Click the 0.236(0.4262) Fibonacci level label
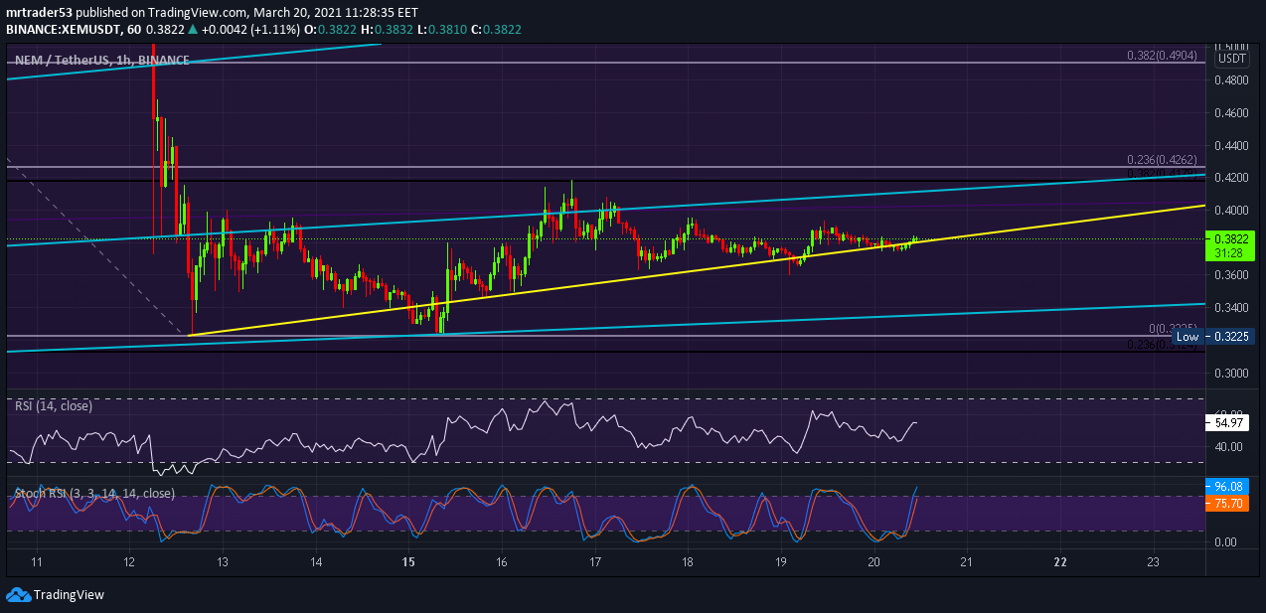The height and width of the screenshot is (613, 1266). click(1165, 160)
